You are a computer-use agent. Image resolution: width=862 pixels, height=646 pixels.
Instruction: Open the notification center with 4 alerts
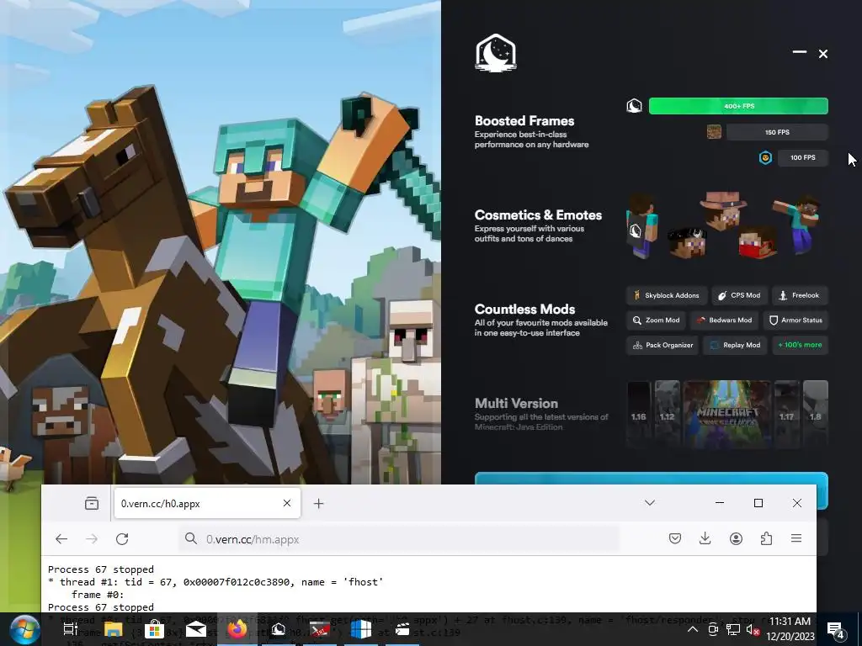(836, 631)
